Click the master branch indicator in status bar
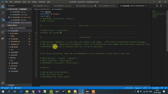 point(5,88)
